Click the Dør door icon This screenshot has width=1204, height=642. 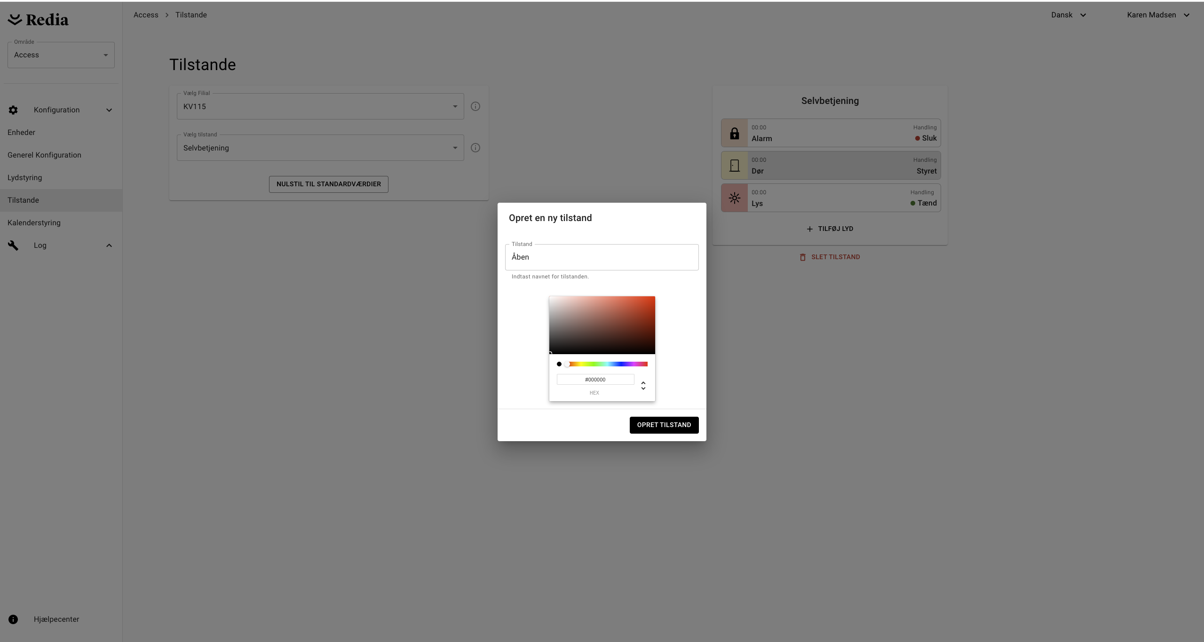(734, 166)
